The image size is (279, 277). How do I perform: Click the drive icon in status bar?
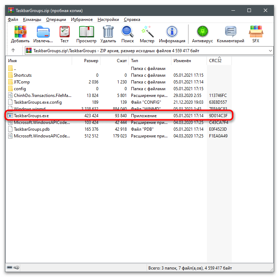click(10, 267)
